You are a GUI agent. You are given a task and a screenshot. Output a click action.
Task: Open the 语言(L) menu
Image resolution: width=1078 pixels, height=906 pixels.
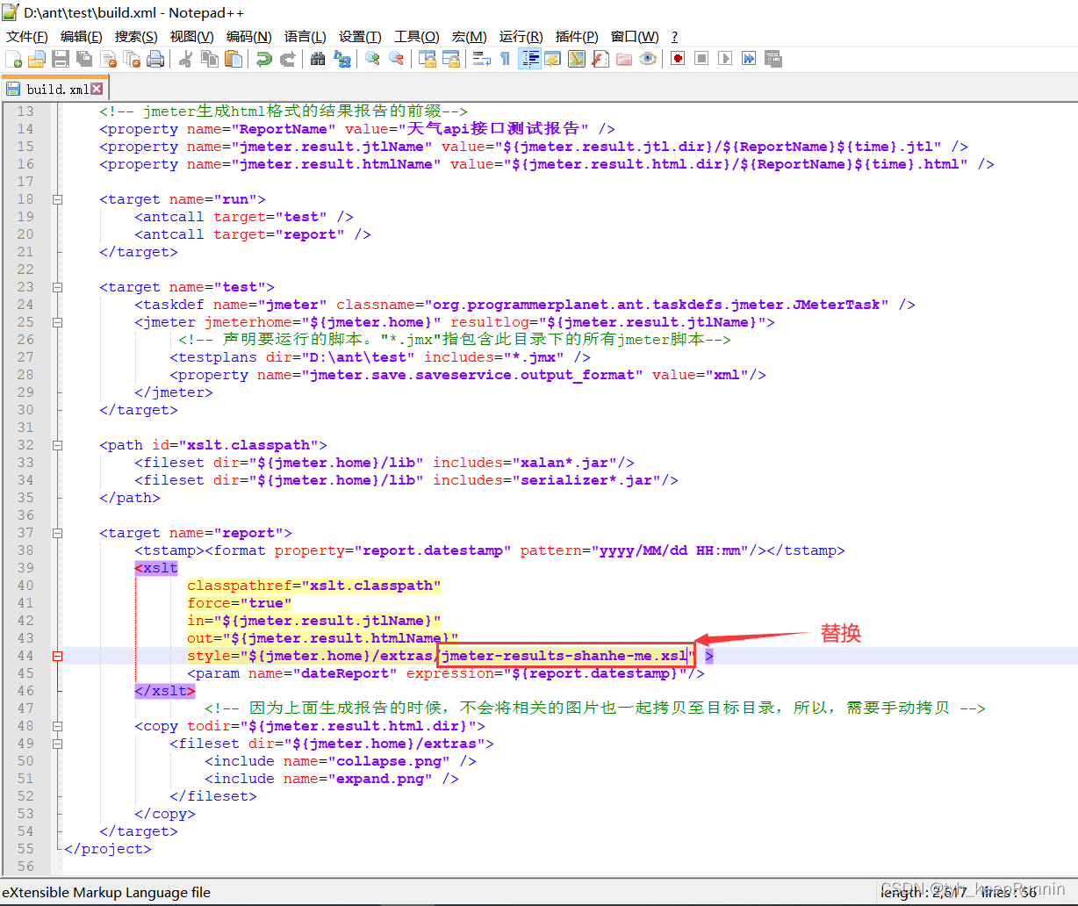click(x=305, y=36)
